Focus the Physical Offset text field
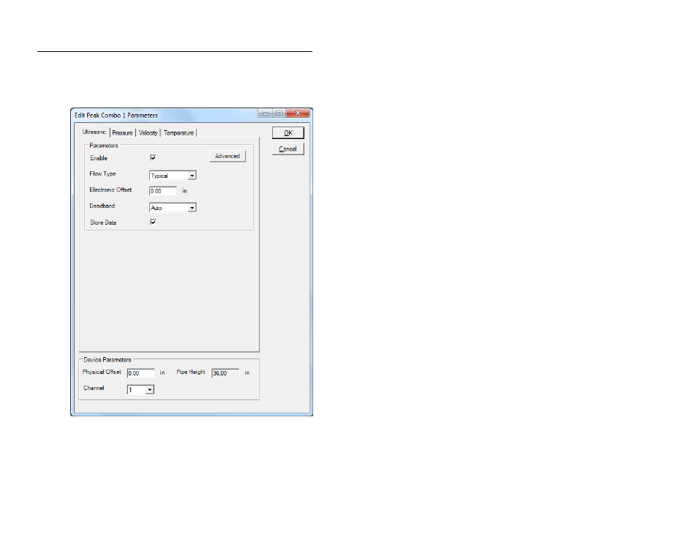Screen dimensions: 698x540 (140, 373)
